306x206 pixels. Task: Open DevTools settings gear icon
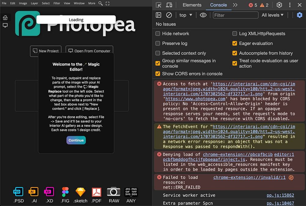pos(279,5)
